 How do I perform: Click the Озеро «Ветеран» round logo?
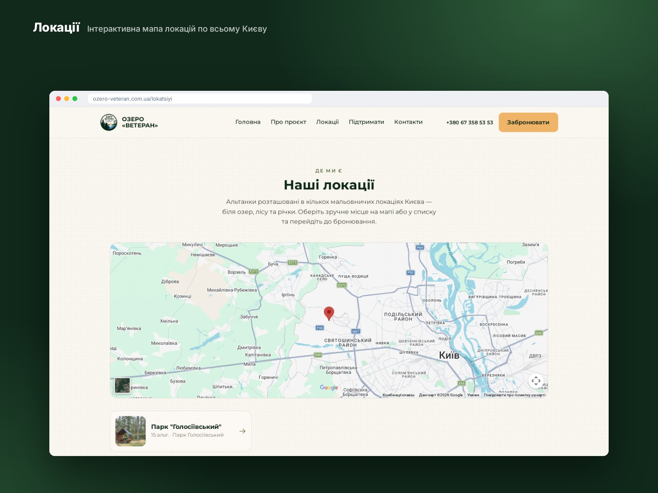(109, 122)
